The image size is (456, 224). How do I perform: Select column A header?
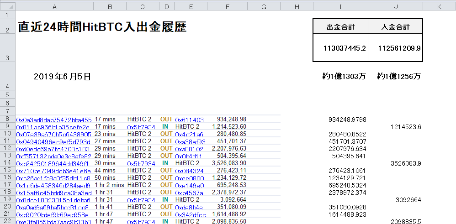(54, 7)
